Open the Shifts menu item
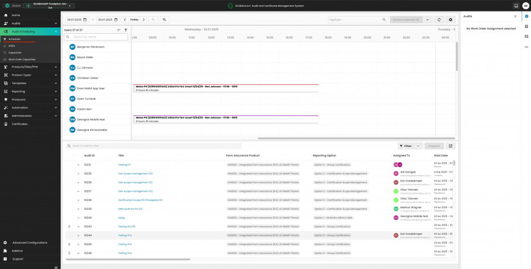This screenshot has height=269, width=531. pyautogui.click(x=12, y=46)
